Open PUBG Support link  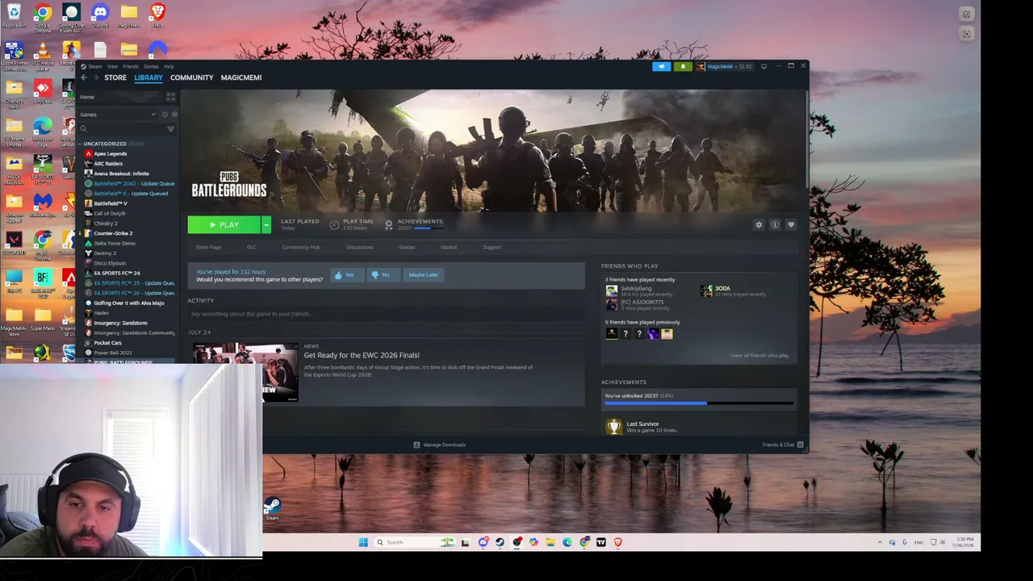tap(492, 247)
